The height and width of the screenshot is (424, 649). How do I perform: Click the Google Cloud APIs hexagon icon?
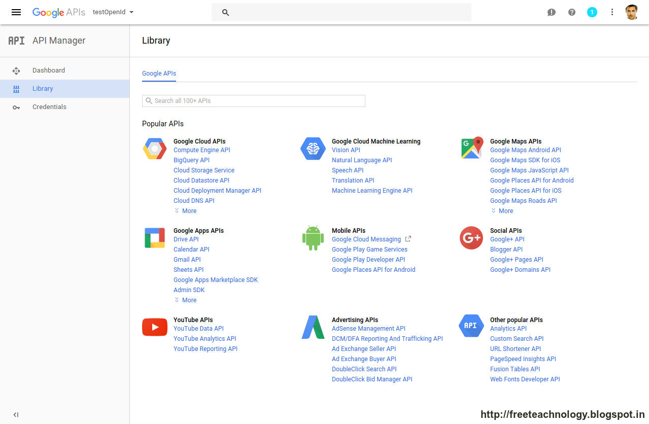(155, 149)
